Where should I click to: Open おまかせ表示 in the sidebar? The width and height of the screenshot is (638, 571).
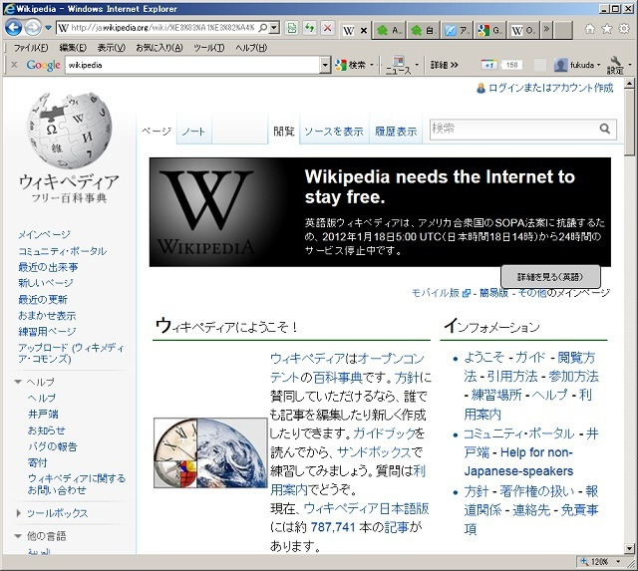[x=47, y=316]
